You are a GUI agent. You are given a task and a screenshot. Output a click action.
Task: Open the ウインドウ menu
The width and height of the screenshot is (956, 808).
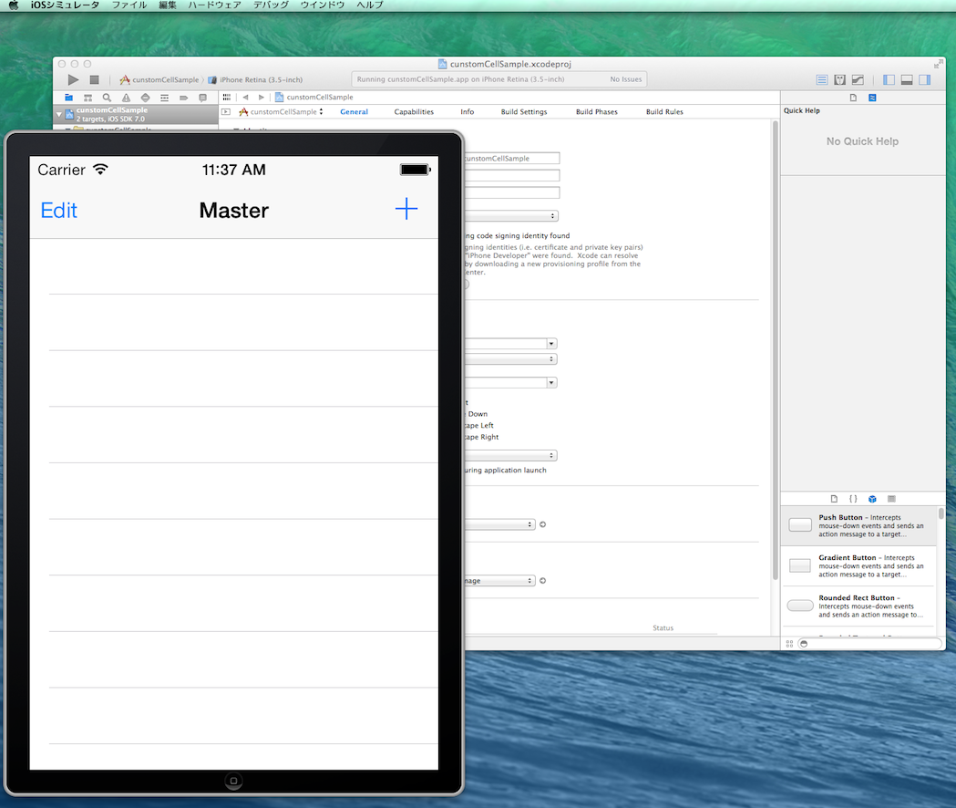click(322, 5)
